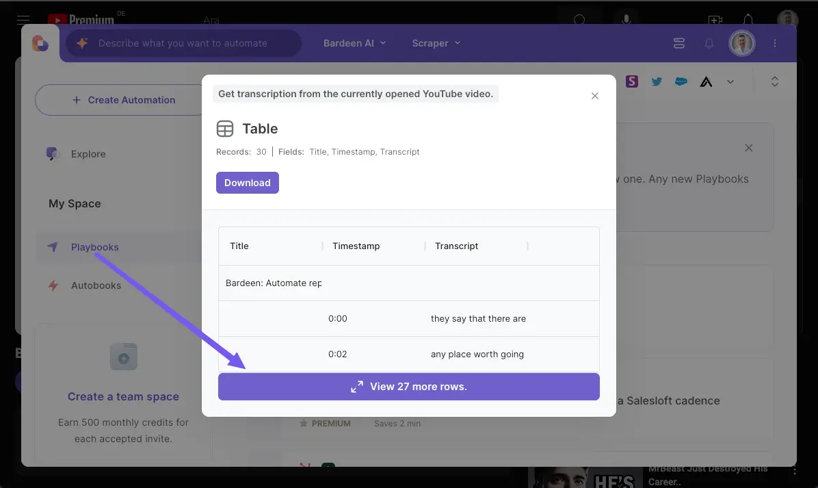818x488 pixels.
Task: Open the Playbooks section
Action: coord(95,247)
